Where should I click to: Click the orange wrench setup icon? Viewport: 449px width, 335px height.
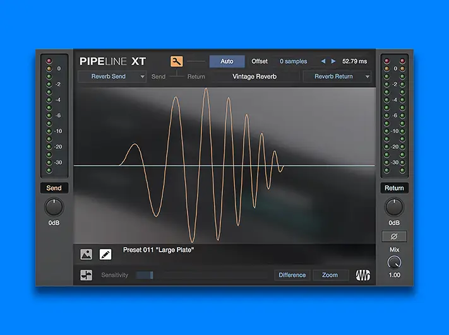pos(177,61)
